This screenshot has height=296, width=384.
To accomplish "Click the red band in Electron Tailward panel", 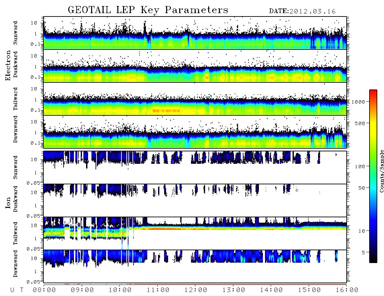I will click(x=166, y=111).
